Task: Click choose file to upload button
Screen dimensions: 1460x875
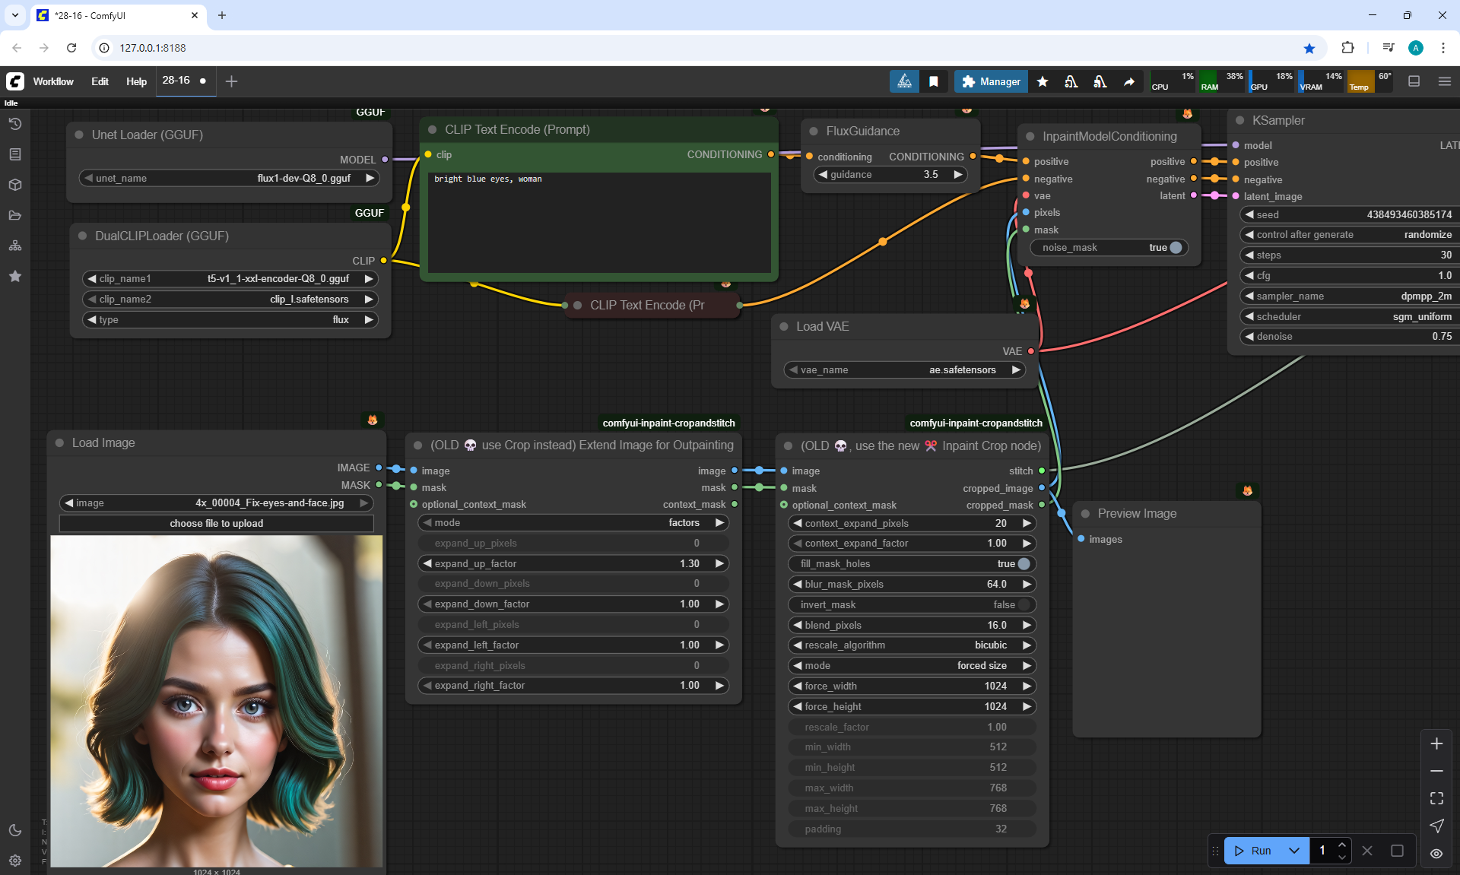Action: click(216, 524)
